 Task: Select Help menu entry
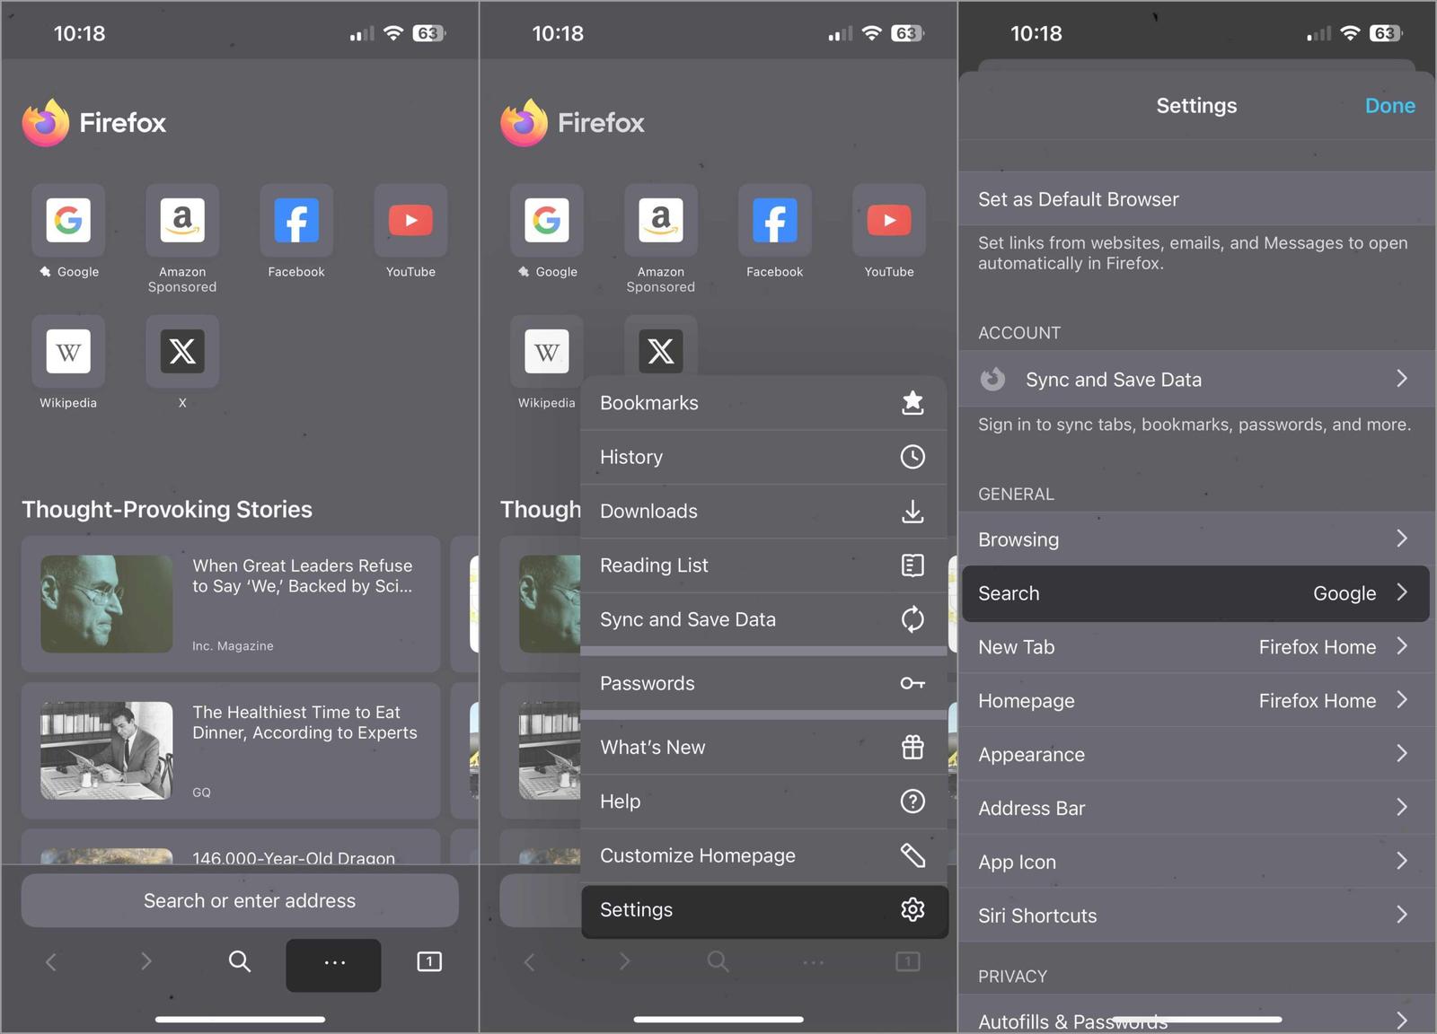(x=764, y=802)
